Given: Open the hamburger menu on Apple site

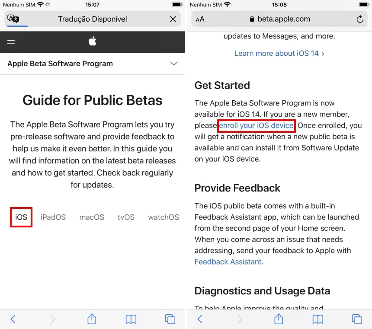Looking at the screenshot, I should tap(11, 42).
